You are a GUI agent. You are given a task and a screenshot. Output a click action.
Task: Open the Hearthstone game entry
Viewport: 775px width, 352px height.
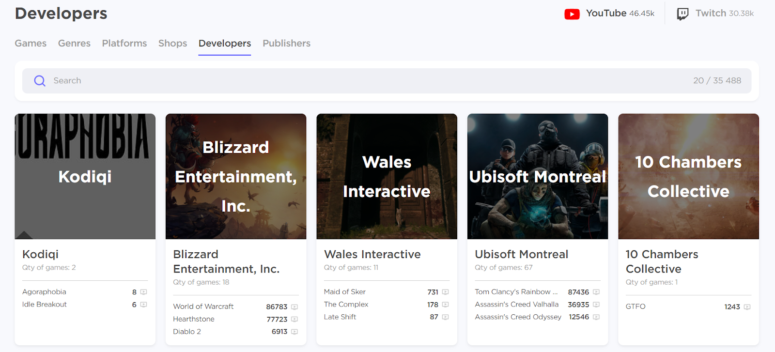point(193,319)
